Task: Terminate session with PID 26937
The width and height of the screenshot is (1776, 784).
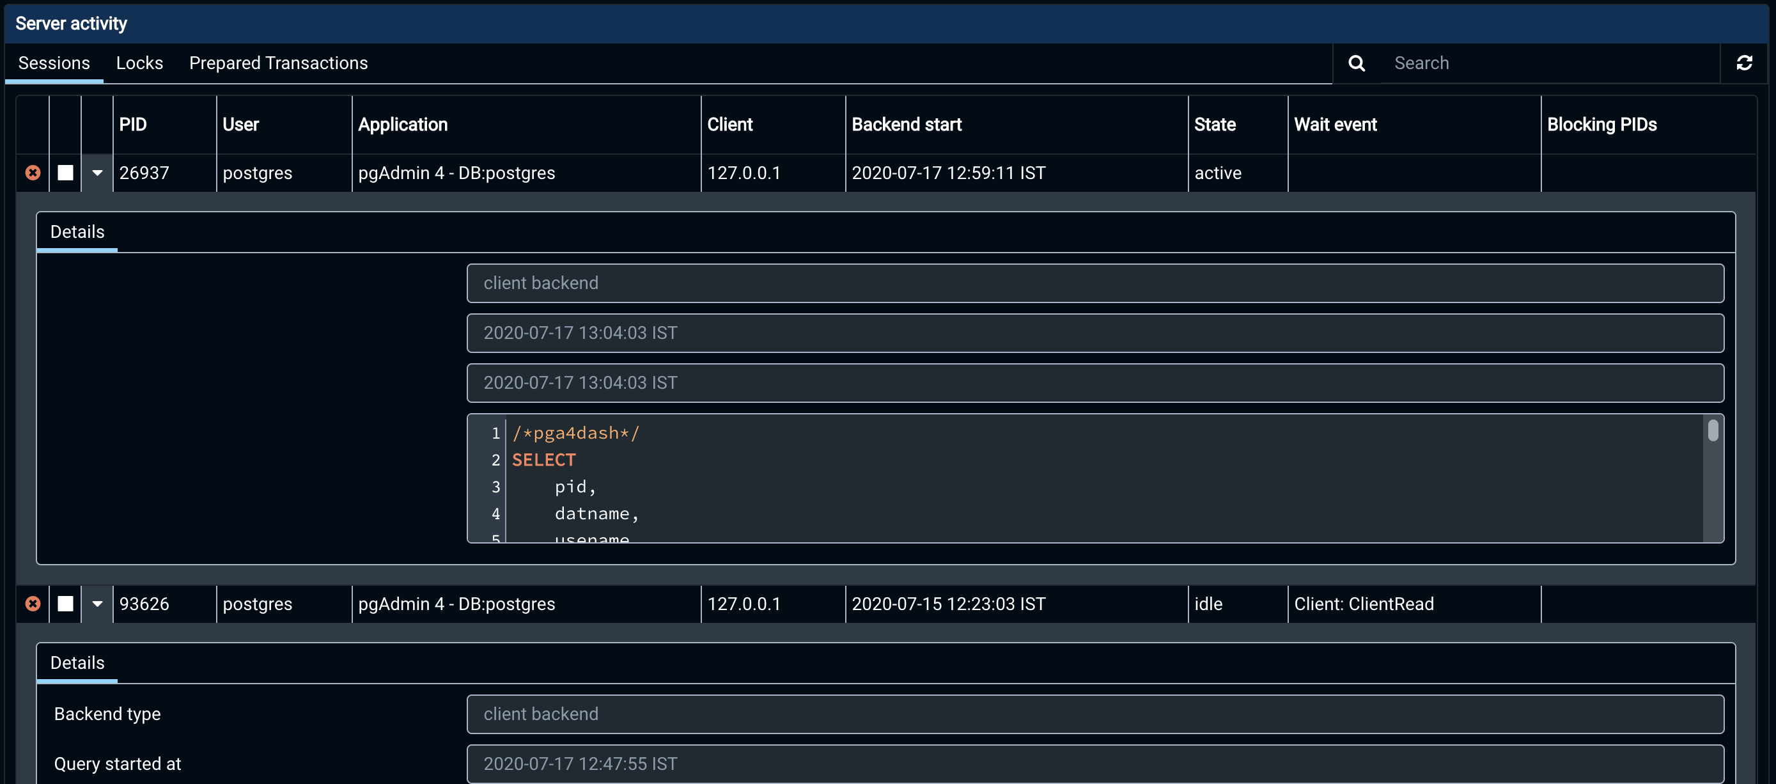Action: click(x=33, y=173)
